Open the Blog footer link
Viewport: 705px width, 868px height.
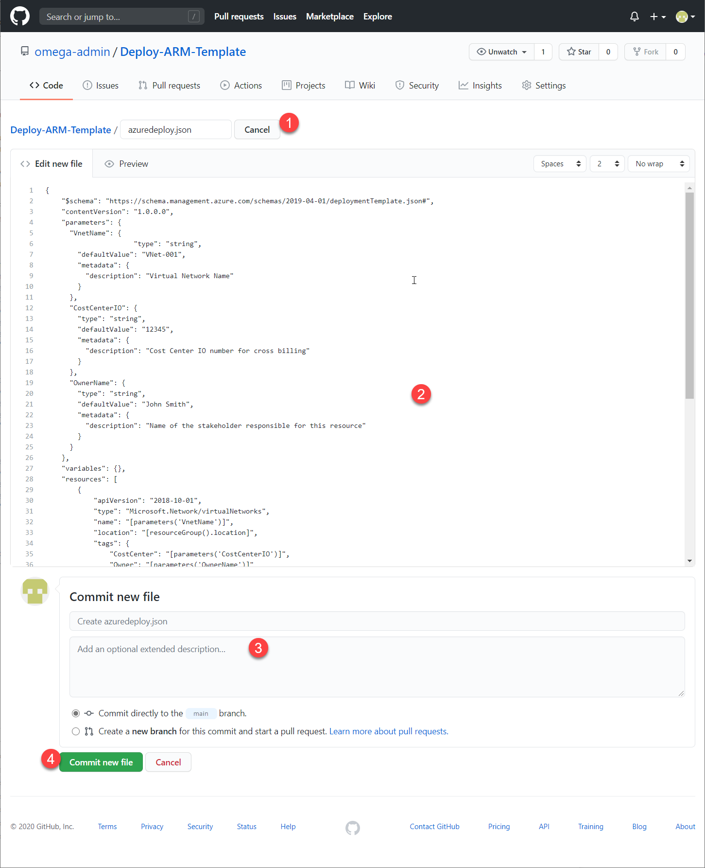coord(639,827)
